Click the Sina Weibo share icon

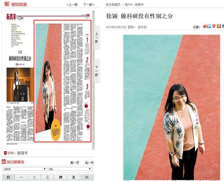(205, 26)
